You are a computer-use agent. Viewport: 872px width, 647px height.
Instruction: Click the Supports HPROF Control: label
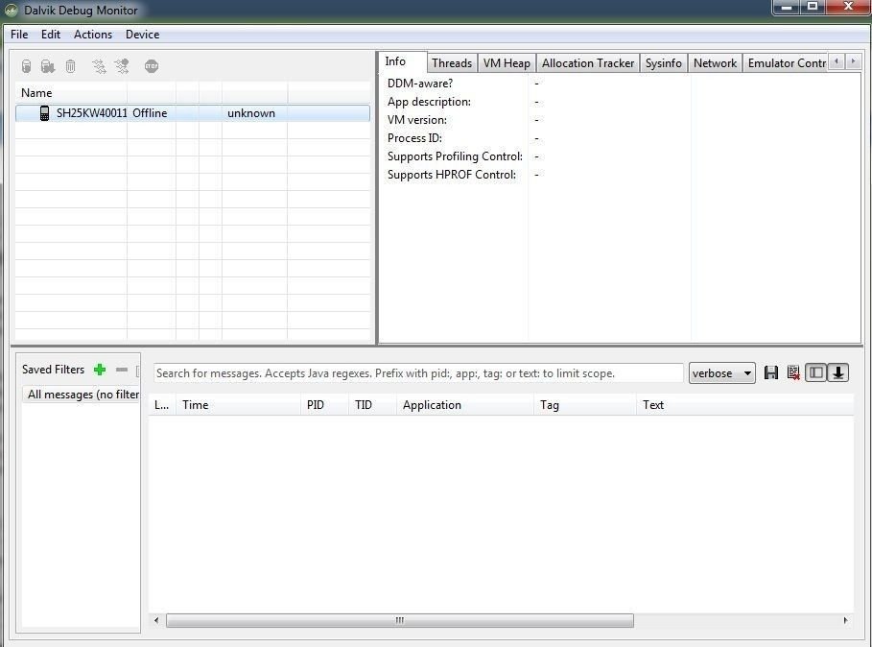click(x=452, y=175)
